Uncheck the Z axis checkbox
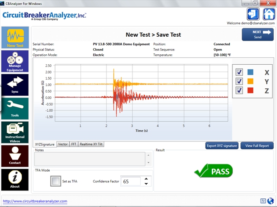Viewport: 277px width, 207px height. [x=239, y=91]
